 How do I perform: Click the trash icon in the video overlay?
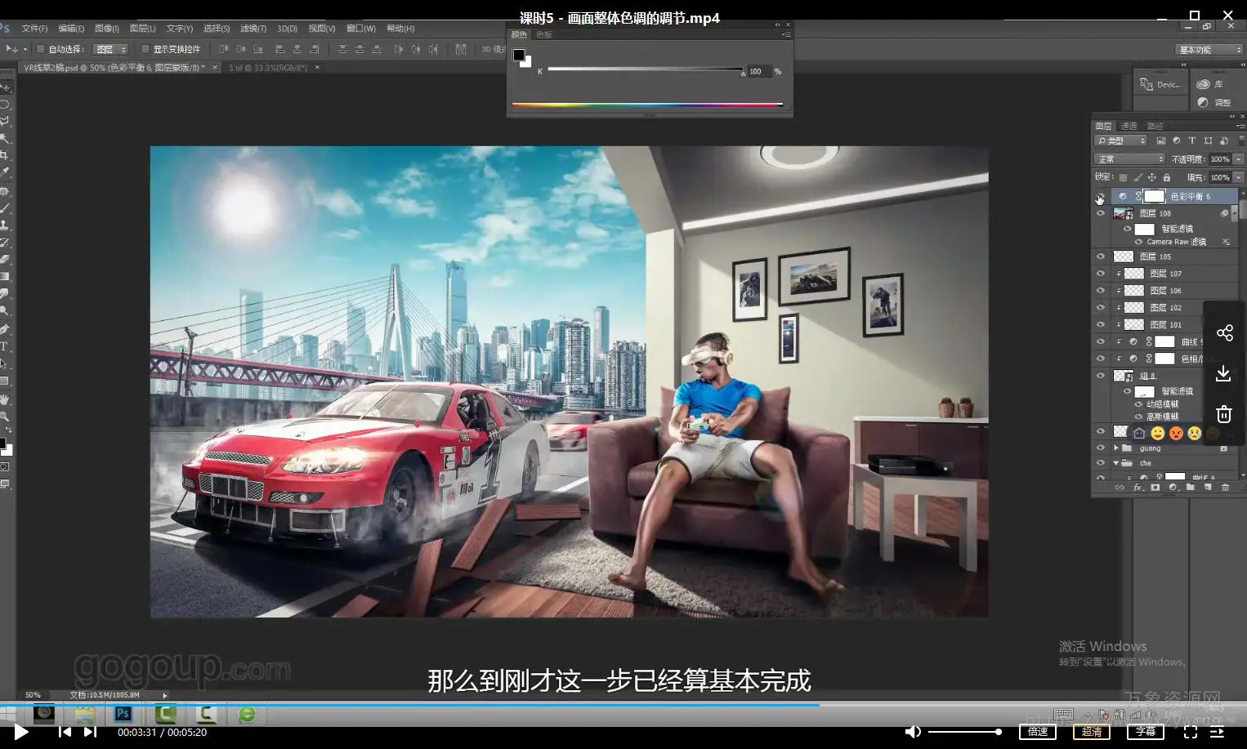coord(1223,414)
